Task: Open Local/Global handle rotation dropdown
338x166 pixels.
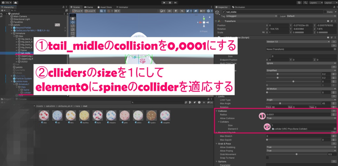Action: [x=90, y=11]
